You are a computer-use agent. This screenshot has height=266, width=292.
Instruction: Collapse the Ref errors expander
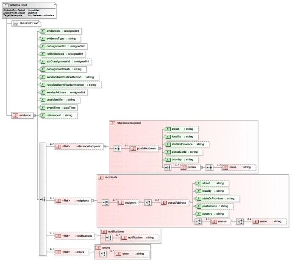coord(90,252)
